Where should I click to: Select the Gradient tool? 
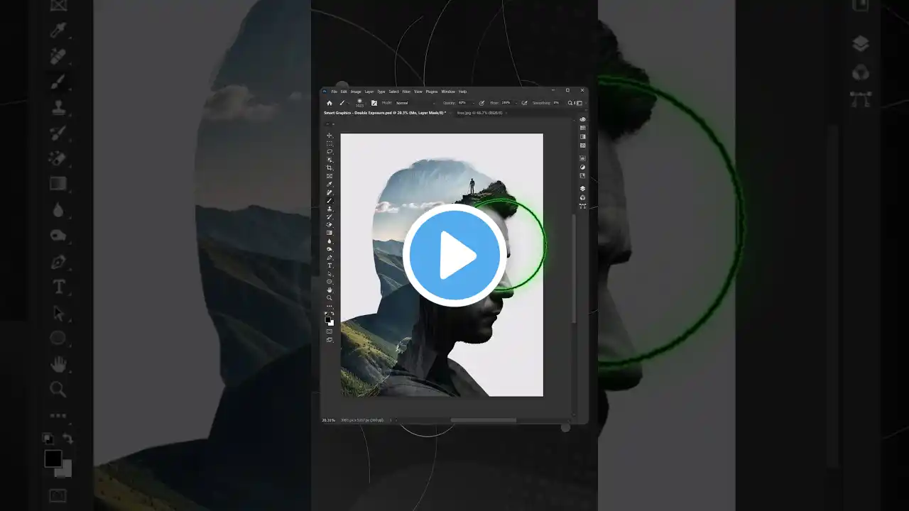click(330, 233)
